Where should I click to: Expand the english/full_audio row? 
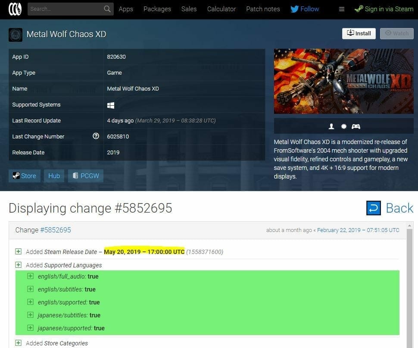[x=30, y=276]
